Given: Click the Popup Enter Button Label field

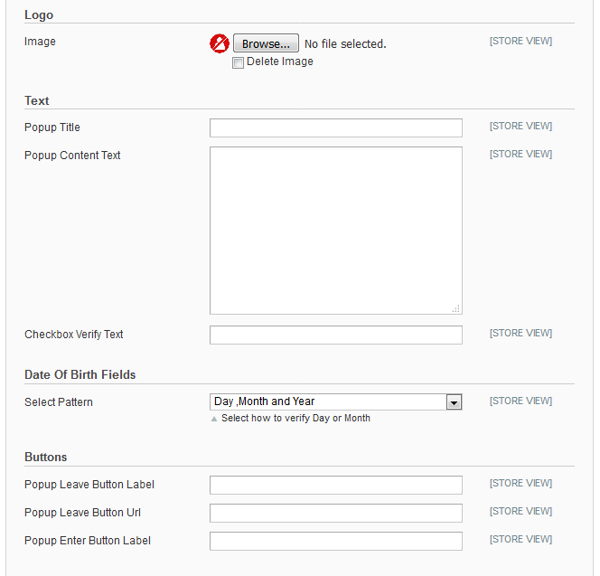Looking at the screenshot, I should coord(335,542).
